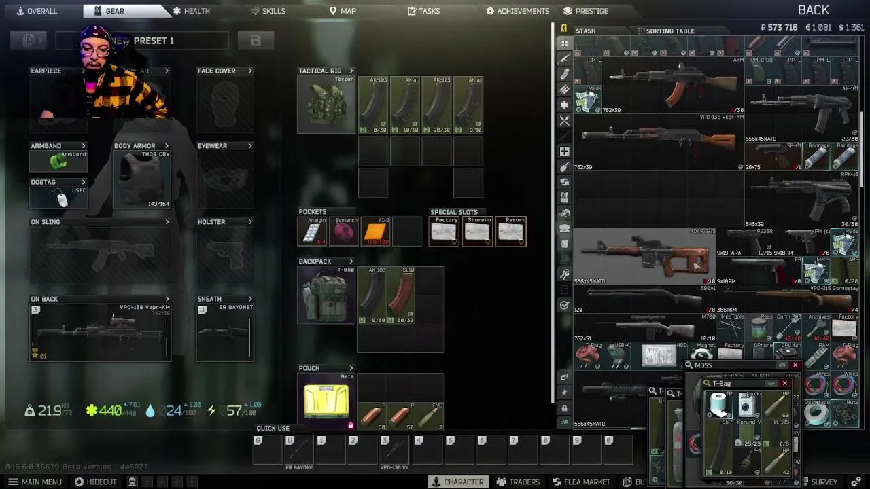Select the Resort special slot item
Viewport: 870px width, 489px height.
510,232
